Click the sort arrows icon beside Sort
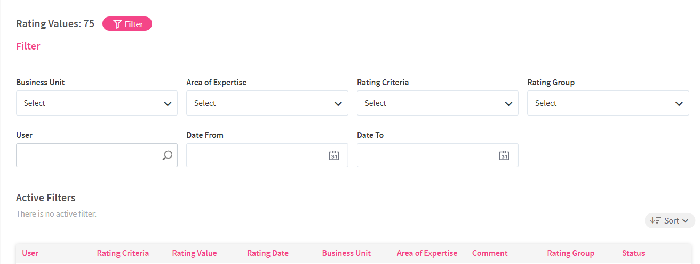 pos(655,220)
